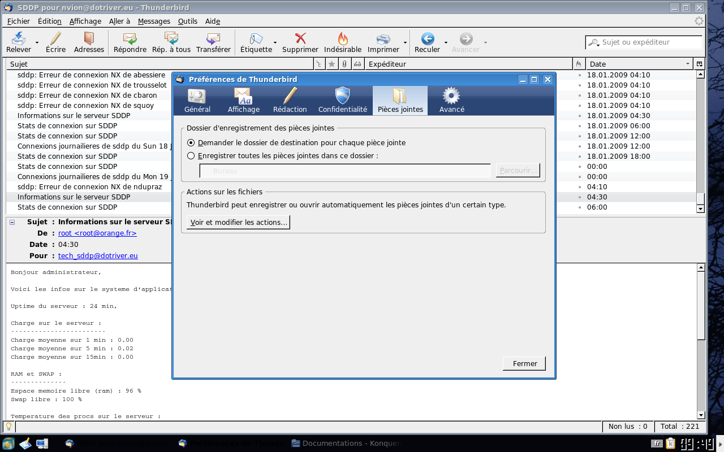This screenshot has height=452, width=724.
Task: Click the Écrire pencil icon
Action: 55,39
